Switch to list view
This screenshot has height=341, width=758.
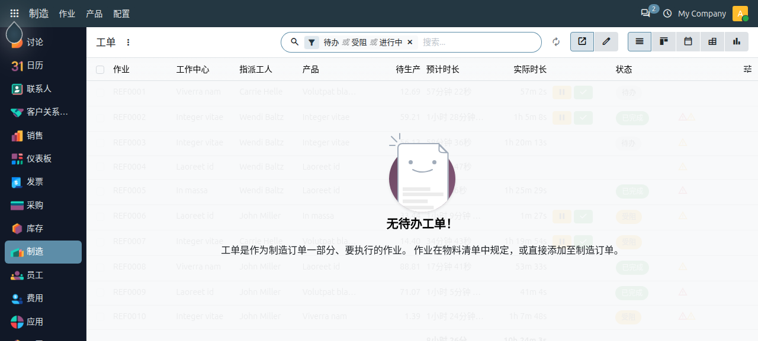640,41
